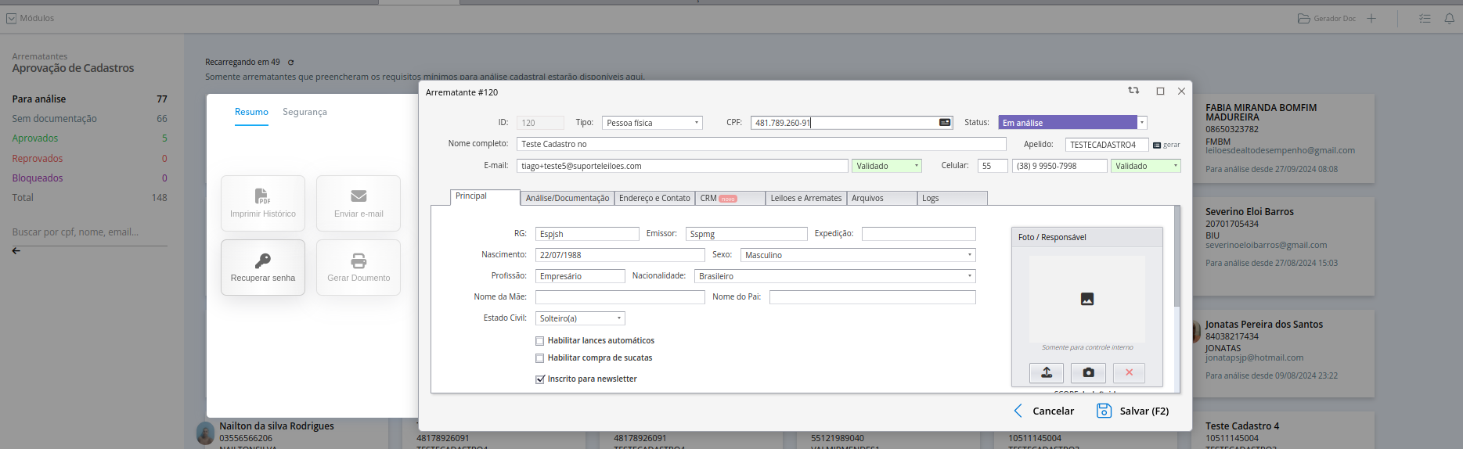Click the refresh icon beside Recarregando
Screen dimensions: 1463x449
pos(290,63)
